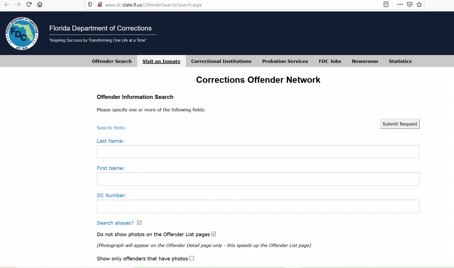Screen dimensions: 454x268
Task: Click the browser forward arrow
Action: coord(18,4)
